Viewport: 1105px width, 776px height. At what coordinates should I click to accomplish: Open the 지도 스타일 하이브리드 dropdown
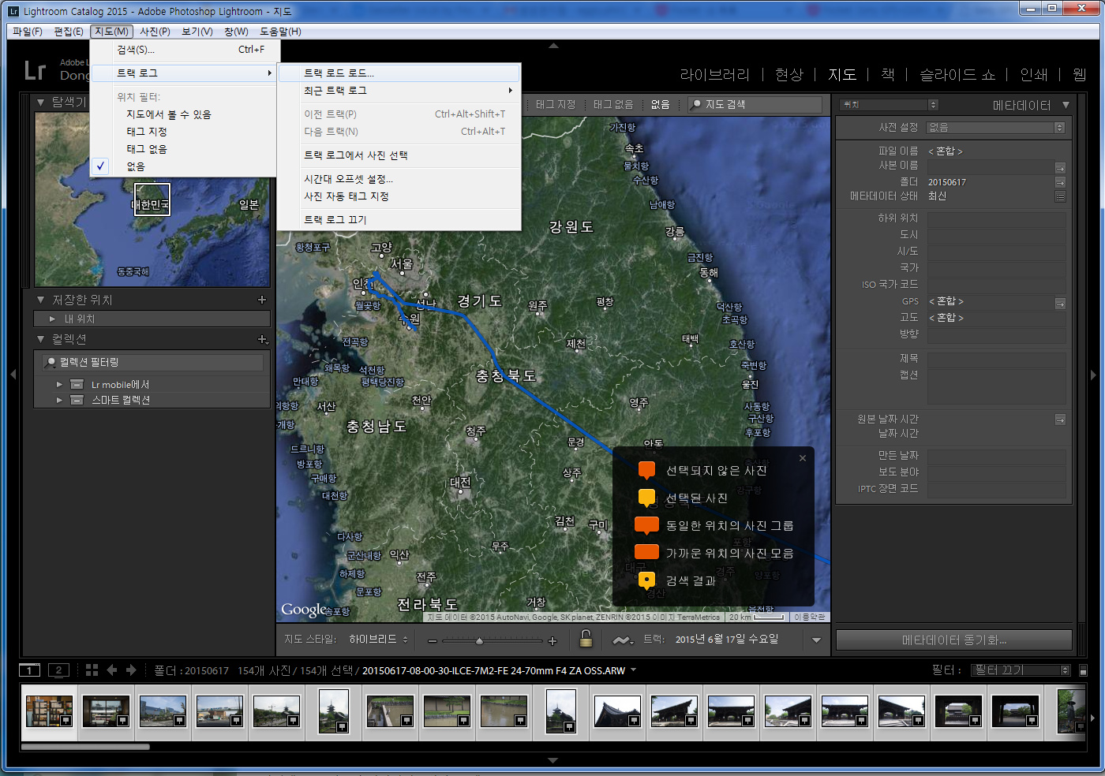click(x=378, y=640)
